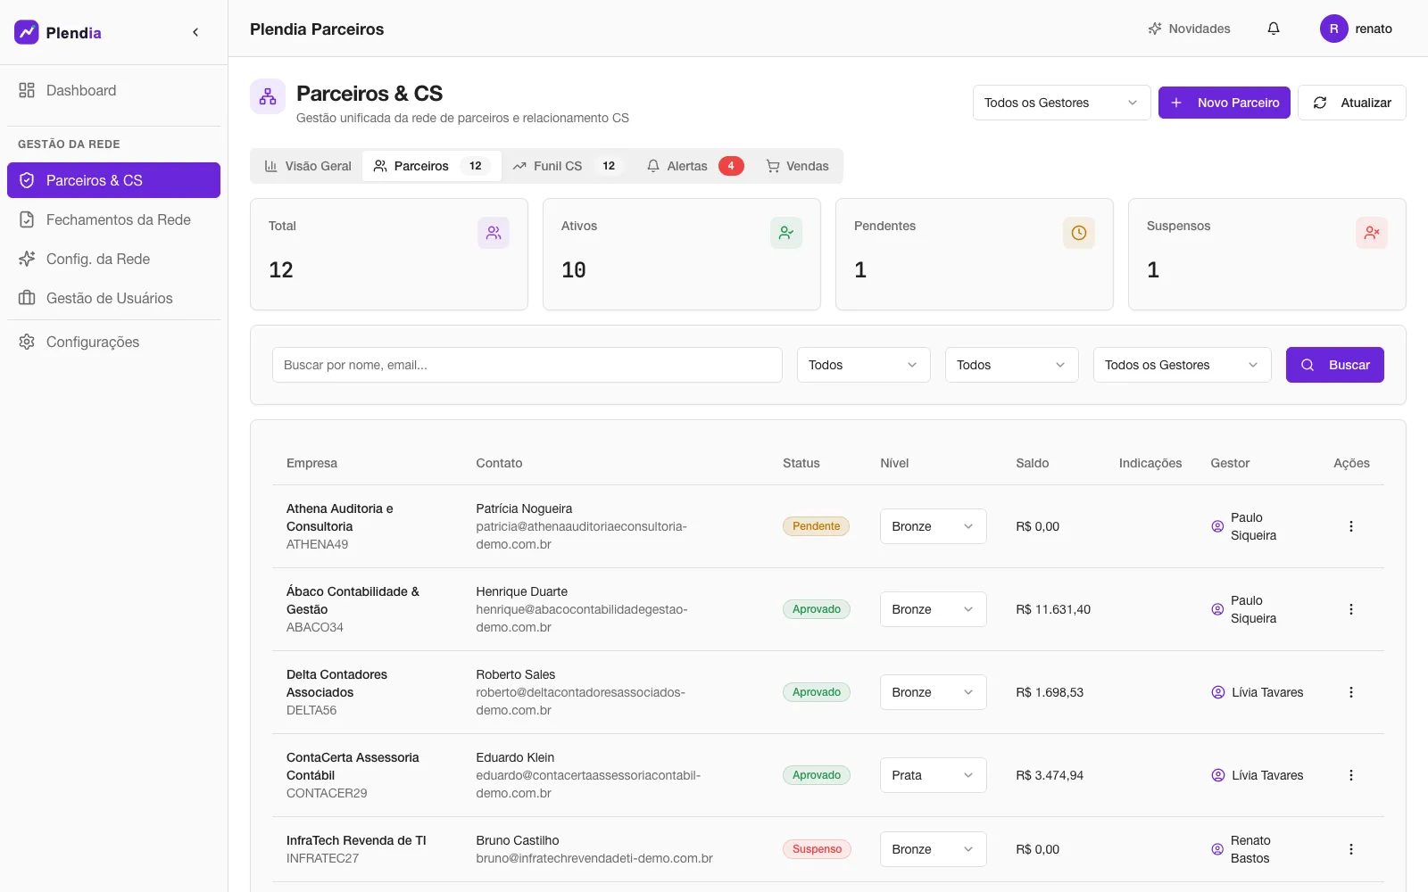Click the Buscar search button

pos(1334,365)
